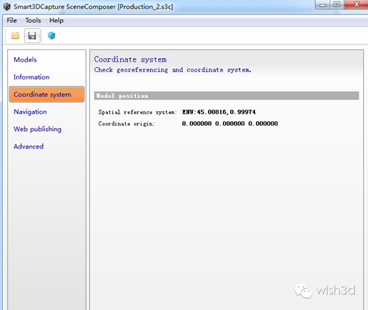Select the ENU spatial reference system value
The width and height of the screenshot is (368, 310).
[219, 112]
